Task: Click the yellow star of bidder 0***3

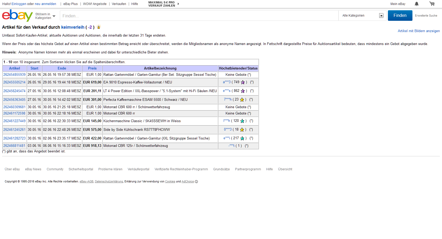Action: coord(242,130)
